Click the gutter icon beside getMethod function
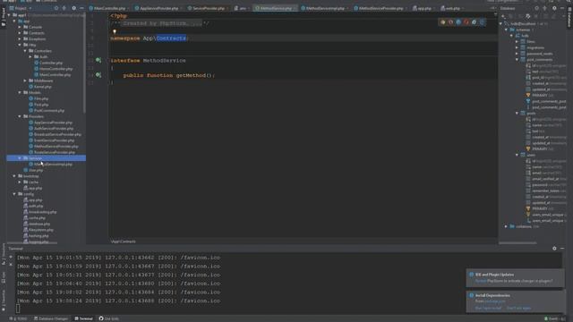Viewport: 573px width, 322px height. (98, 75)
